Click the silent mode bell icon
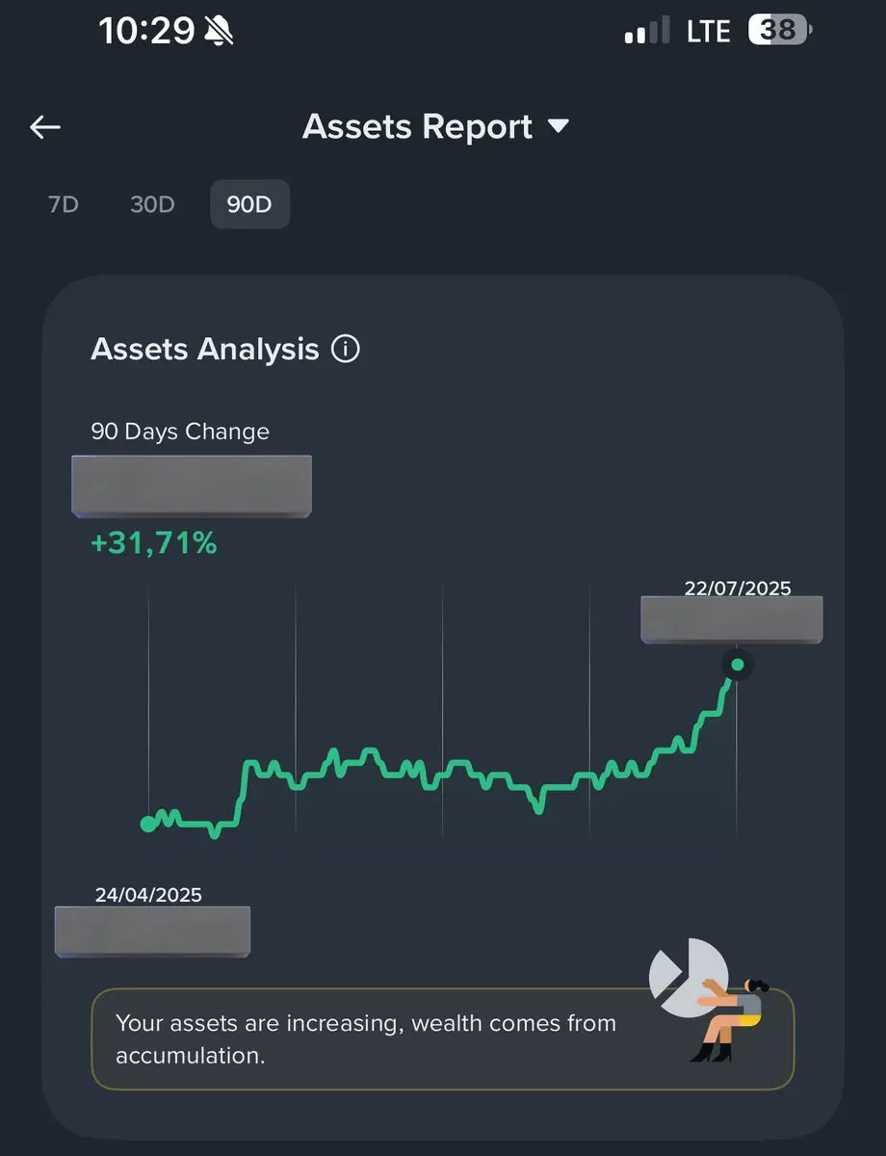The height and width of the screenshot is (1156, 886). (219, 32)
